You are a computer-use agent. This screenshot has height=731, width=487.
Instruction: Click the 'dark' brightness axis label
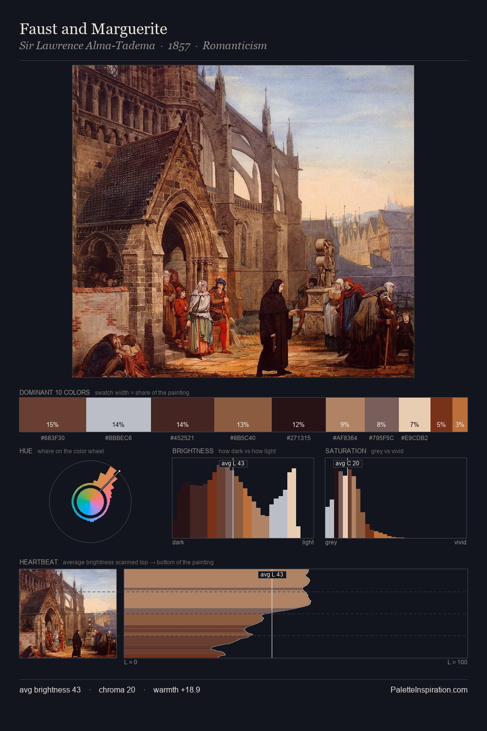pyautogui.click(x=178, y=542)
